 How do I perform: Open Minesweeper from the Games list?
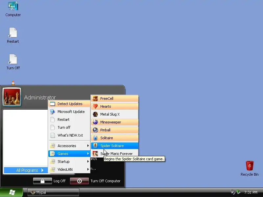115,122
